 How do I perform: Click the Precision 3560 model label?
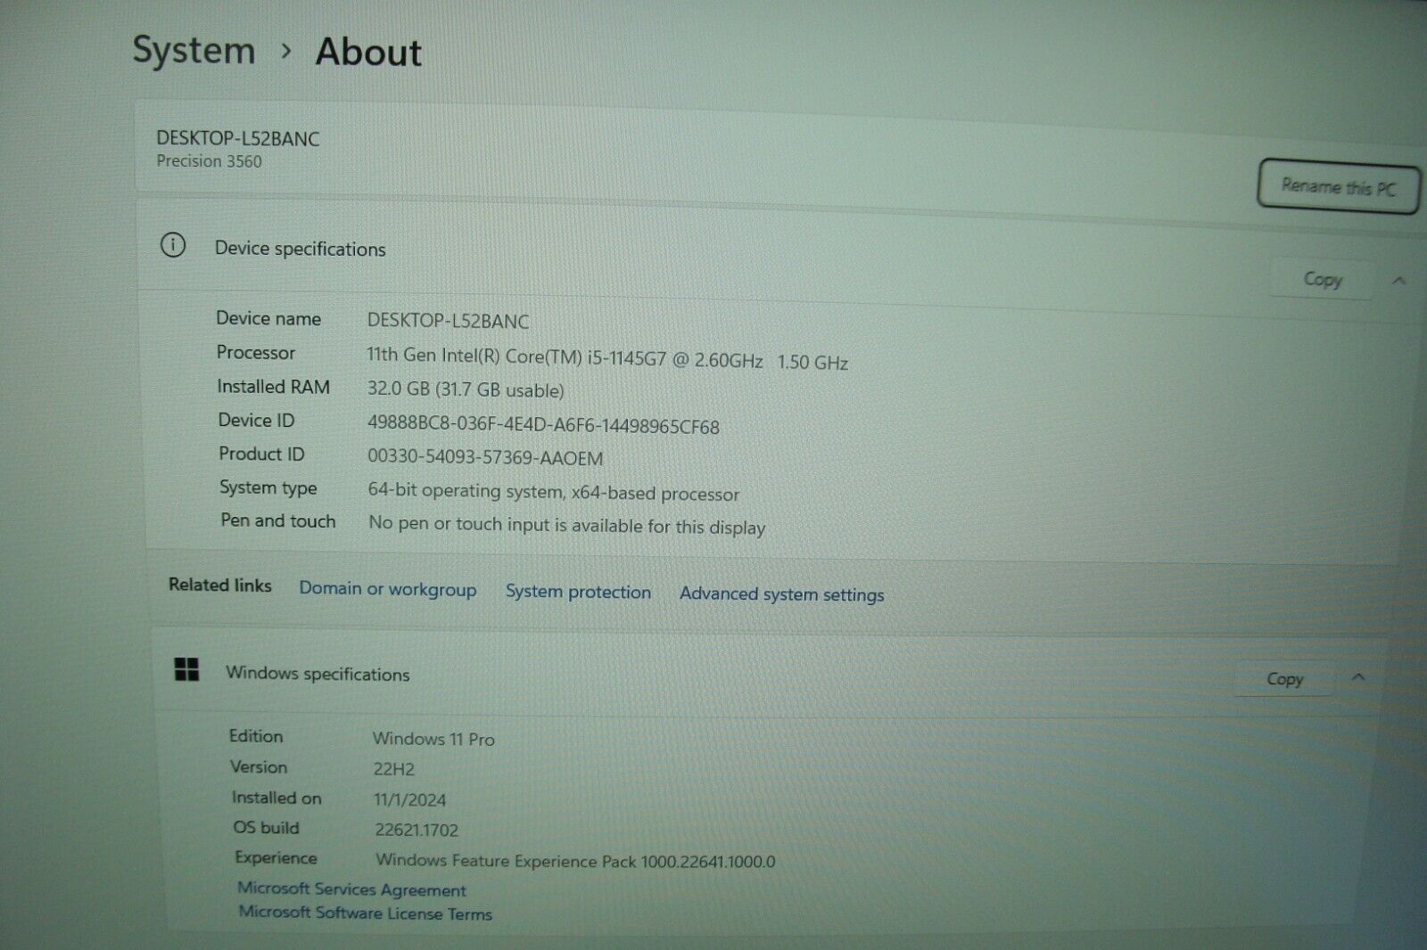207,161
